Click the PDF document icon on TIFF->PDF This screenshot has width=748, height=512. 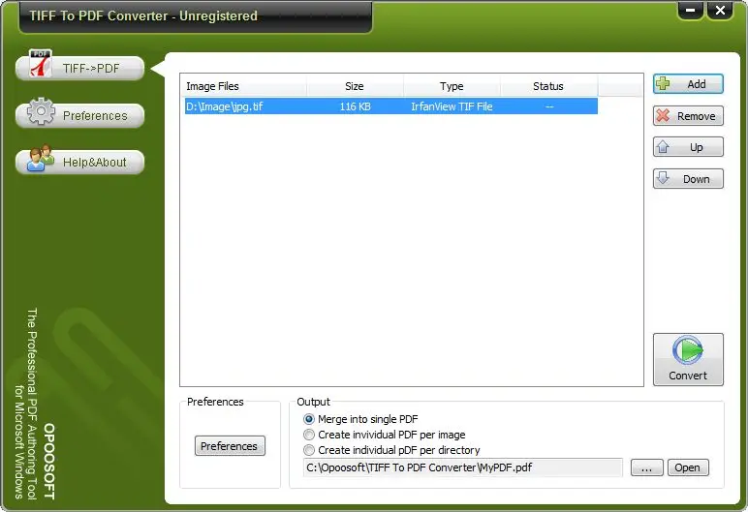point(41,63)
